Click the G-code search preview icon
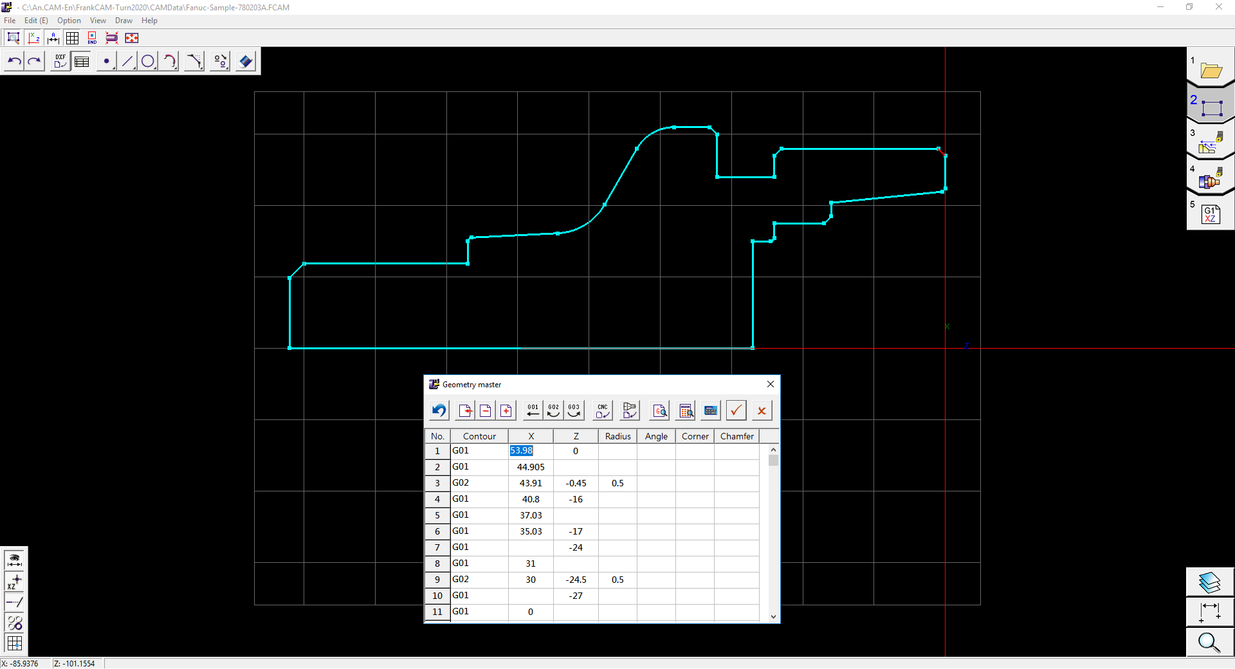Screen dimensions: 1235x669 click(x=660, y=410)
